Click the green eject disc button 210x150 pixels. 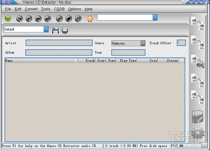pyautogui.click(x=8, y=19)
